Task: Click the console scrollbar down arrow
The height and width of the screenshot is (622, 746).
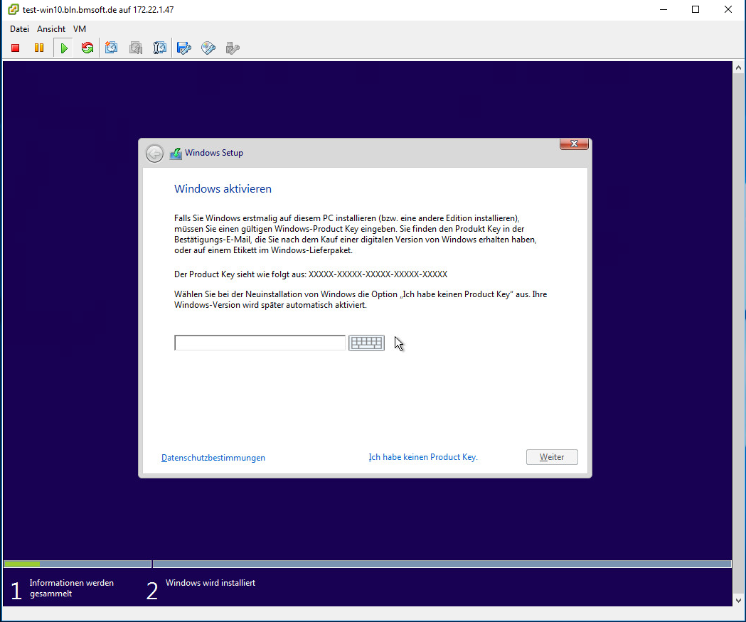Action: (738, 600)
